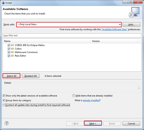Click the install wizard computer and CD graphic

coord(134,12)
